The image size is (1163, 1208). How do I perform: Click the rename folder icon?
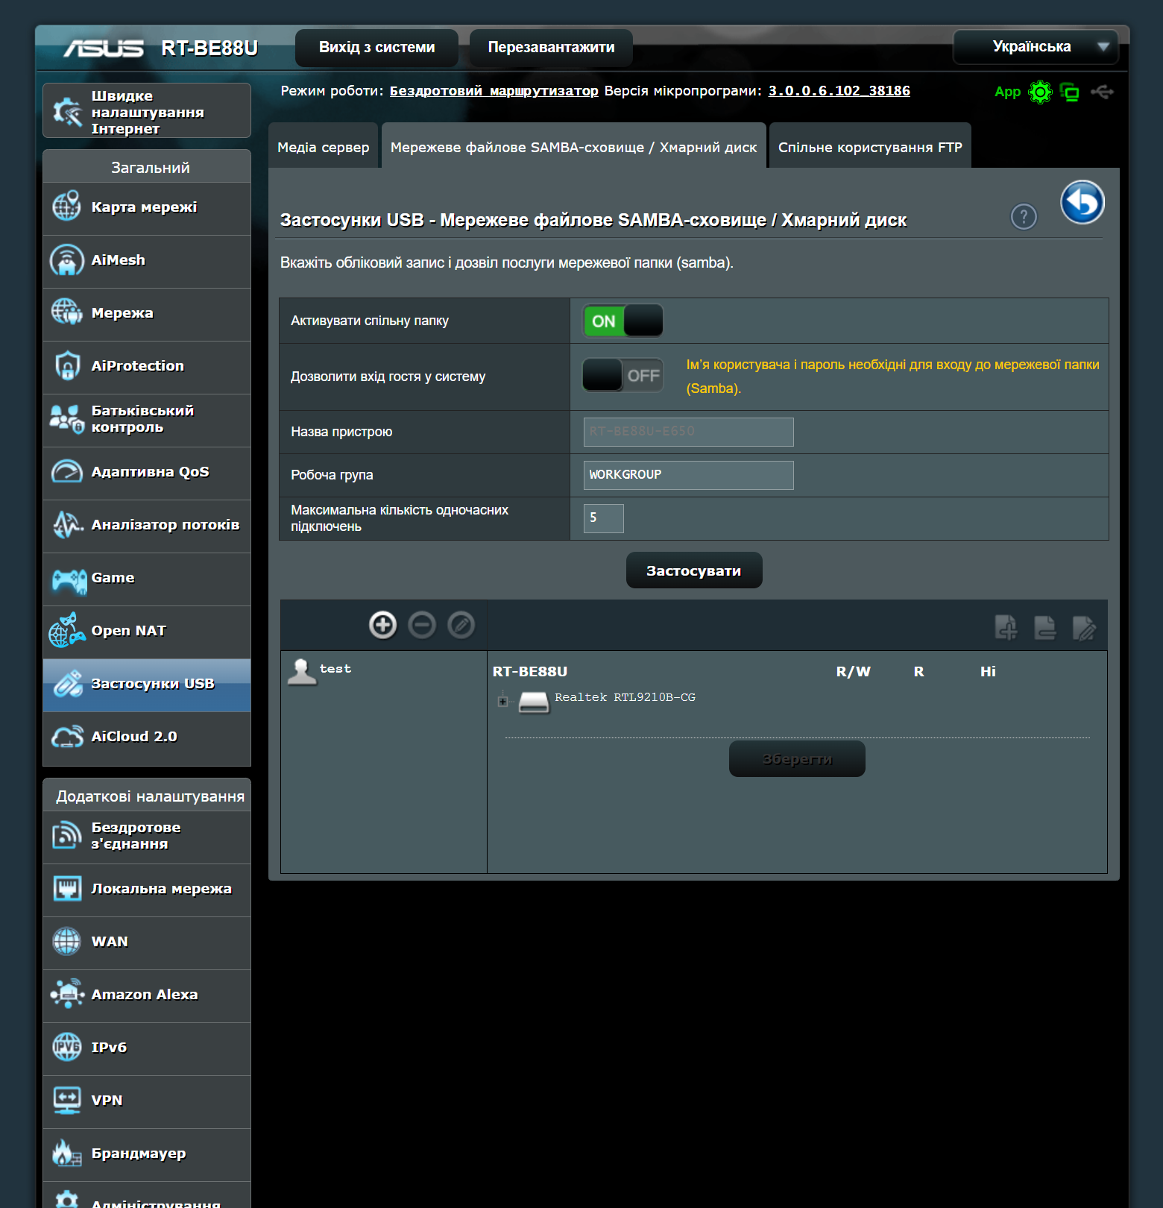tap(1084, 627)
